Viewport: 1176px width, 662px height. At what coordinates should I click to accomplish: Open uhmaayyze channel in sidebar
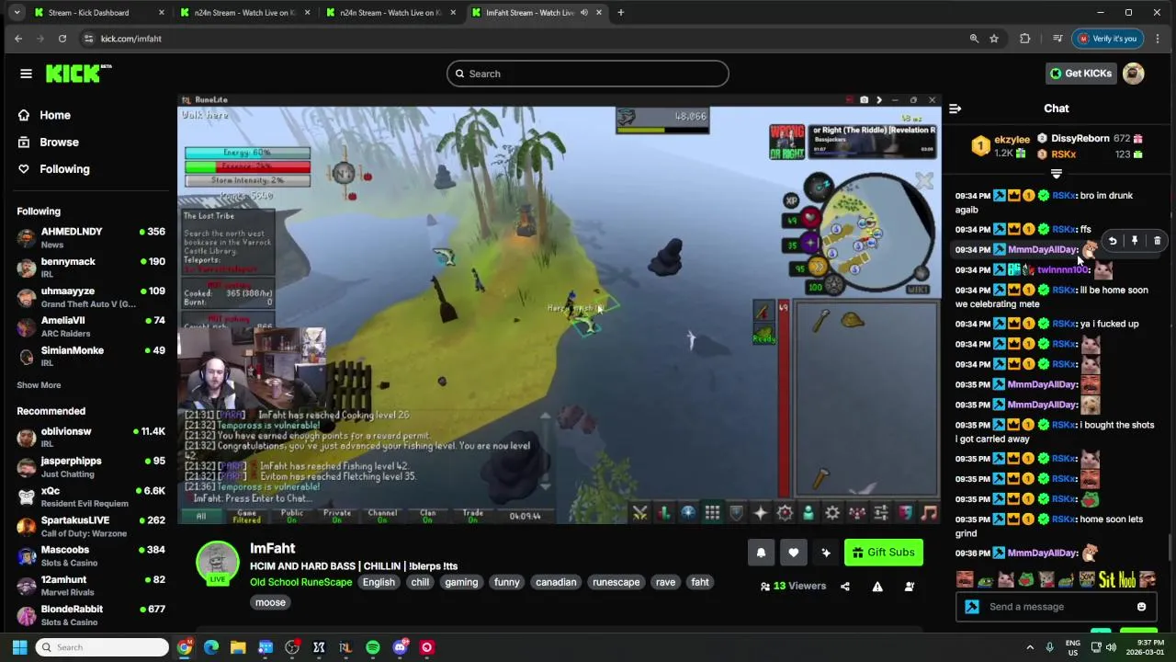point(90,297)
